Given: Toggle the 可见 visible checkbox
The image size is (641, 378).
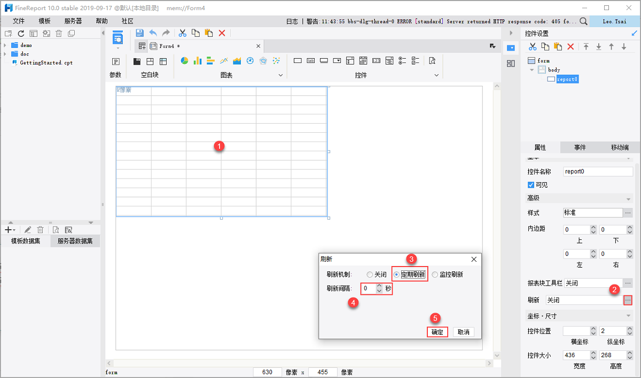Looking at the screenshot, I should (x=531, y=185).
